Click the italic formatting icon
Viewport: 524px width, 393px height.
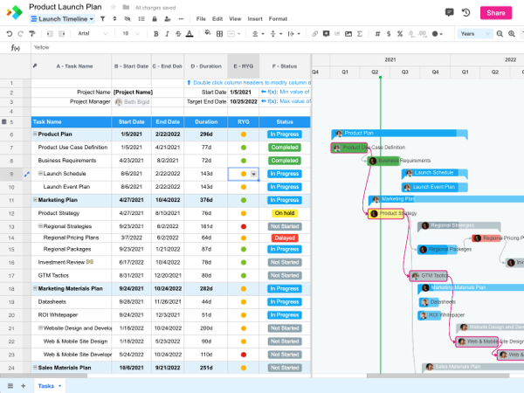pyautogui.click(x=168, y=33)
